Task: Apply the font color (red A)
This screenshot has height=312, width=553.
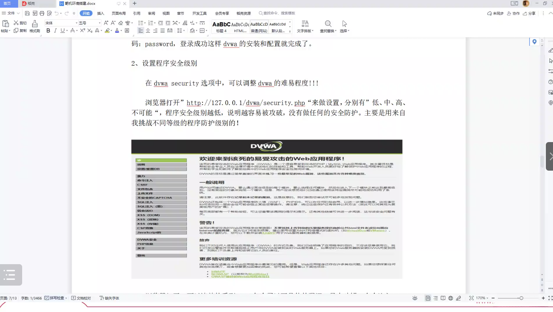Action: coord(117,31)
